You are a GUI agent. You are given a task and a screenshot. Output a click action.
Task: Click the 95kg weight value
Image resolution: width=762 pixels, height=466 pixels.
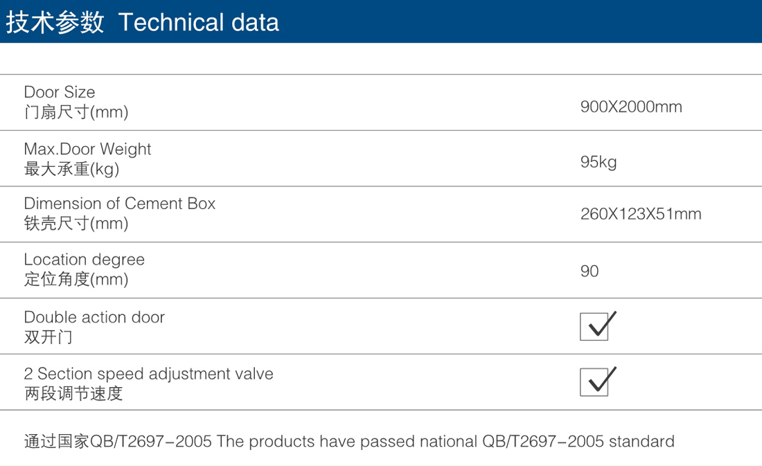pos(599,162)
